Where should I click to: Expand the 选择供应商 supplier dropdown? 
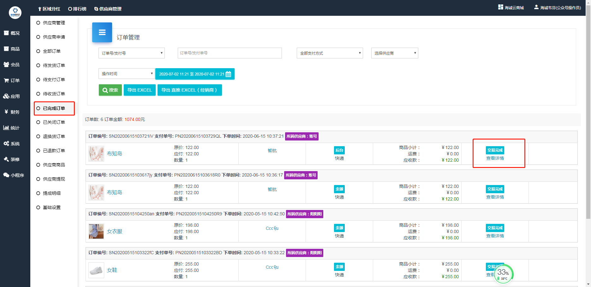pos(394,53)
